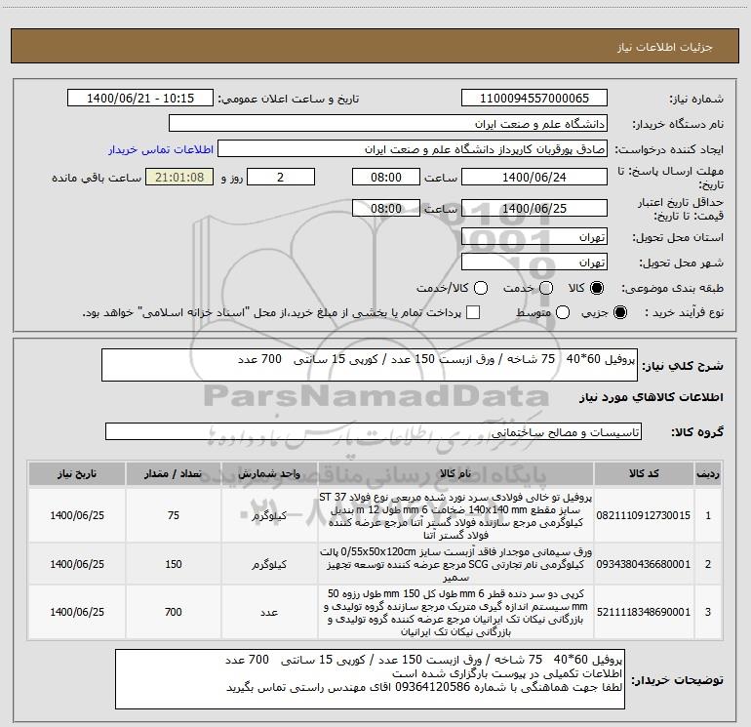This screenshot has width=751, height=727.
Task: Select the متوسط purchase type radio
Action: [x=563, y=312]
